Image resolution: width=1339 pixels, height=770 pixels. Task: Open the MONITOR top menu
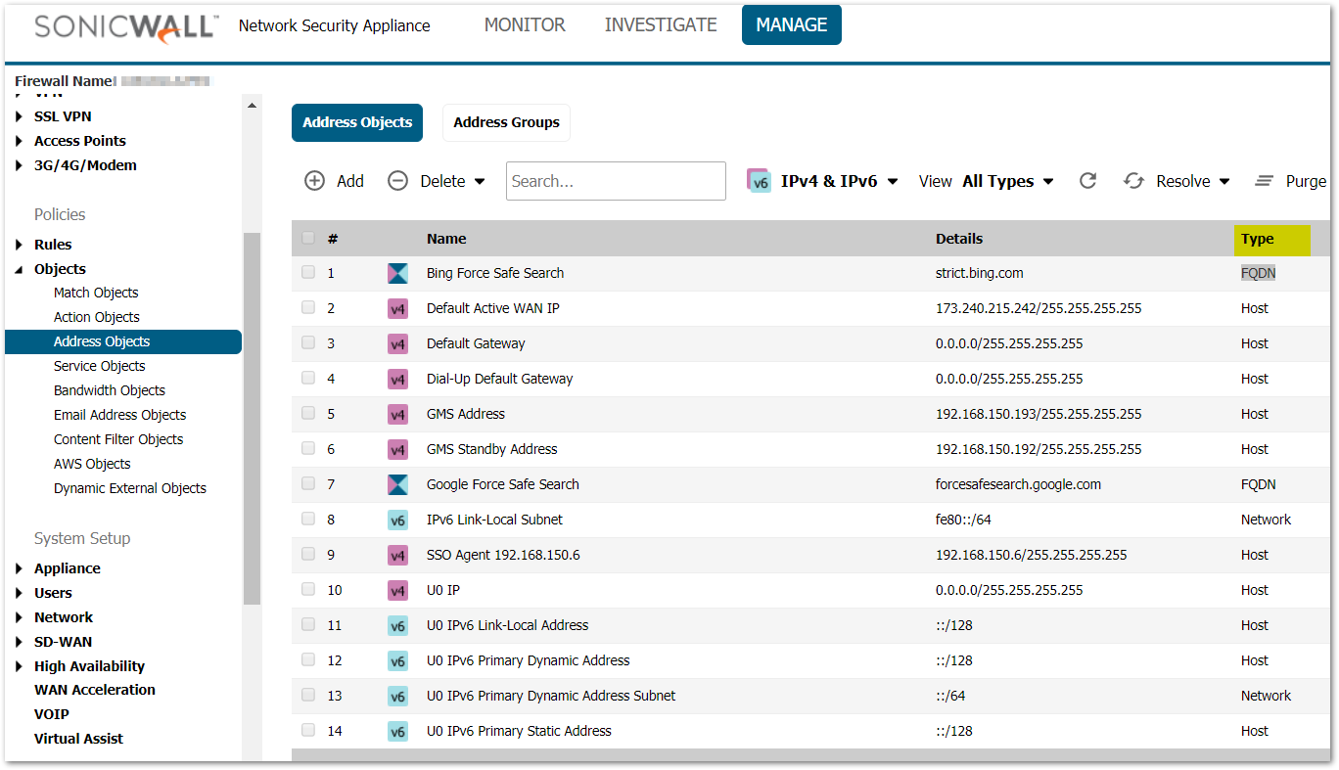click(525, 25)
